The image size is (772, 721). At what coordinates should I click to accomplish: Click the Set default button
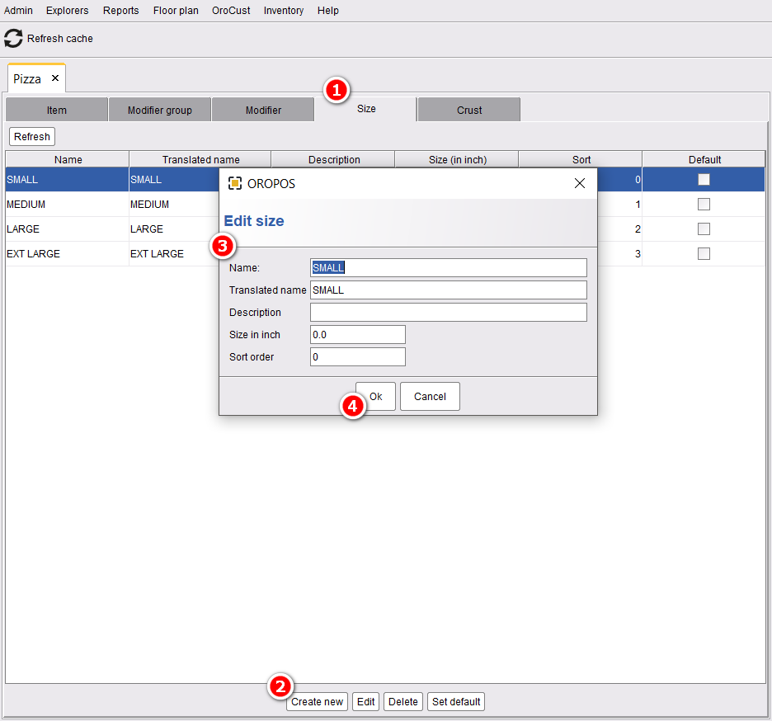(x=456, y=702)
